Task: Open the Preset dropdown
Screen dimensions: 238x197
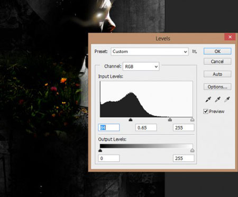Action: [150, 51]
